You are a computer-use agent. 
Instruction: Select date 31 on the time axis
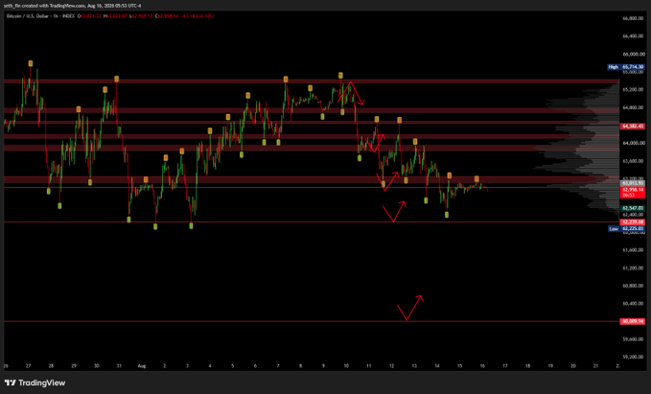[x=119, y=366]
